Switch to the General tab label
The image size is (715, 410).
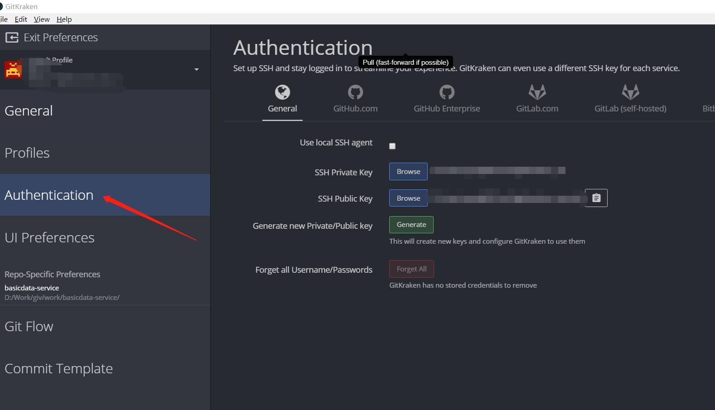click(x=282, y=109)
